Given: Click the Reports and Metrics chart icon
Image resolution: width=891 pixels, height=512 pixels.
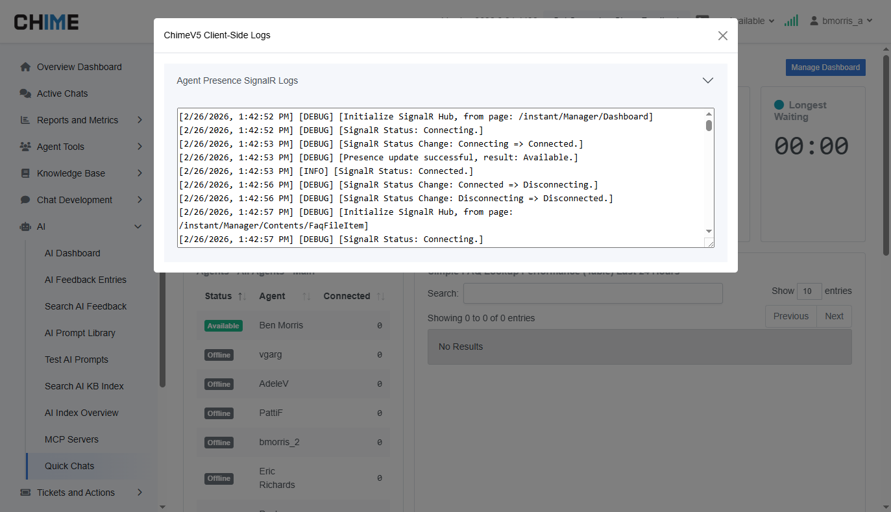Looking at the screenshot, I should tap(25, 120).
